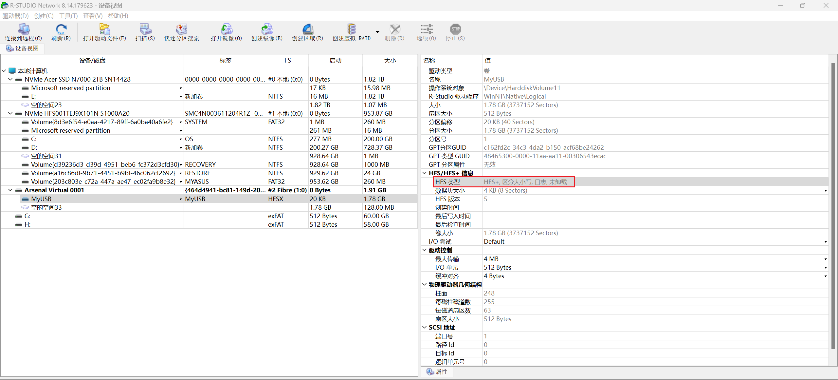
Task: Open the I/O 单元 512 Bytes dropdown
Action: (x=826, y=268)
